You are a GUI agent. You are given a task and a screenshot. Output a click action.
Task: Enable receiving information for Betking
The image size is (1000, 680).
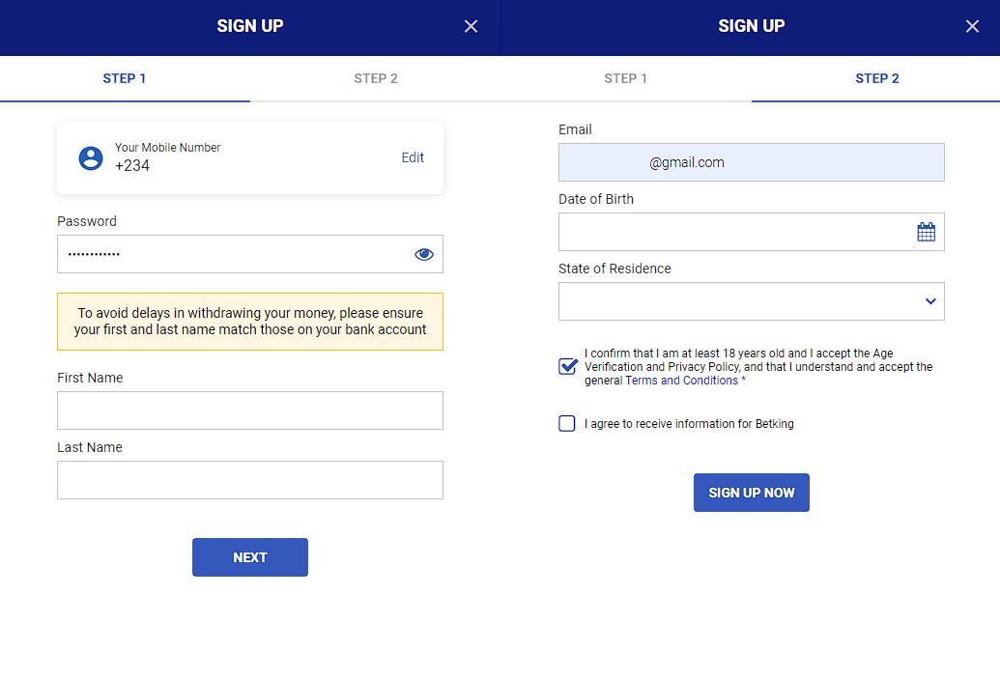point(567,423)
